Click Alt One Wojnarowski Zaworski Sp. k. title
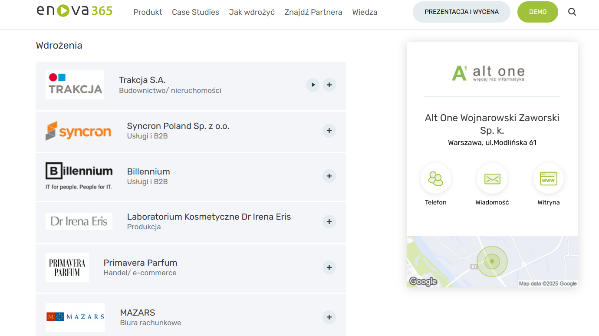Screen dimensions: 599x336 pos(492,124)
